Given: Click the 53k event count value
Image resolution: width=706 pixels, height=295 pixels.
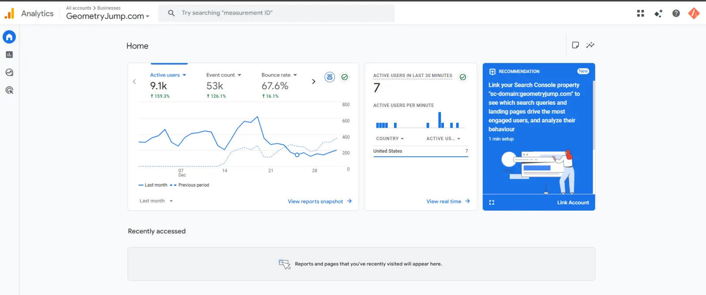Looking at the screenshot, I should point(215,86).
